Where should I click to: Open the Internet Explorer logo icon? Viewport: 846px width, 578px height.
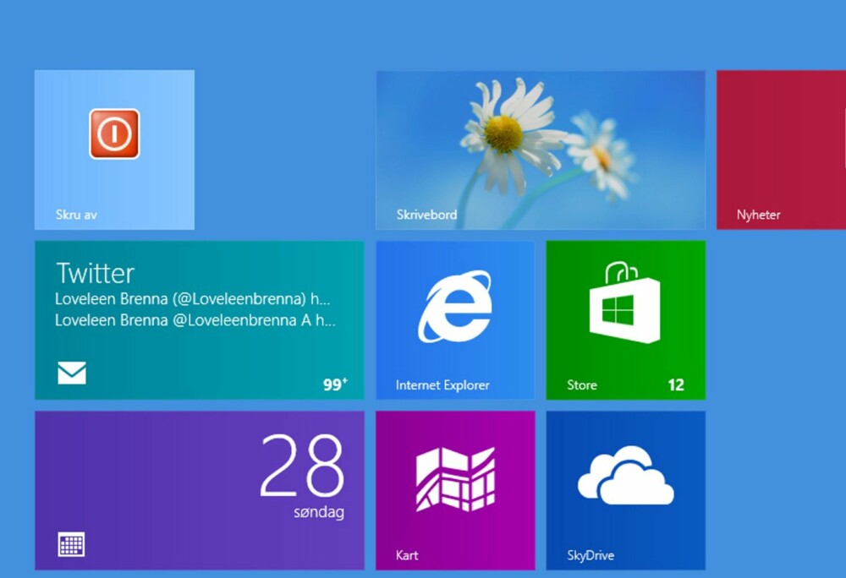[455, 306]
